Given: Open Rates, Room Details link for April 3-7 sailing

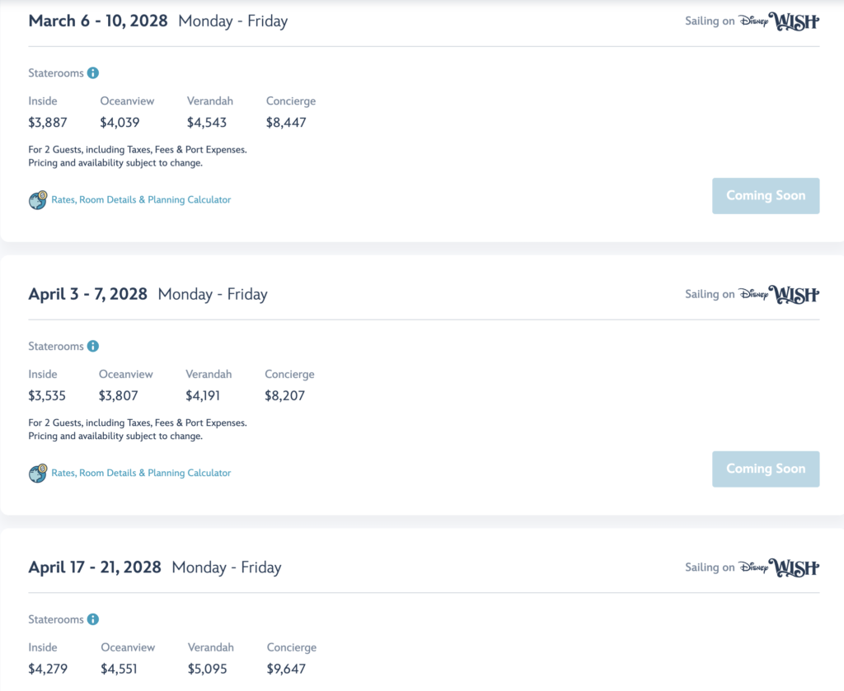Looking at the screenshot, I should (141, 474).
